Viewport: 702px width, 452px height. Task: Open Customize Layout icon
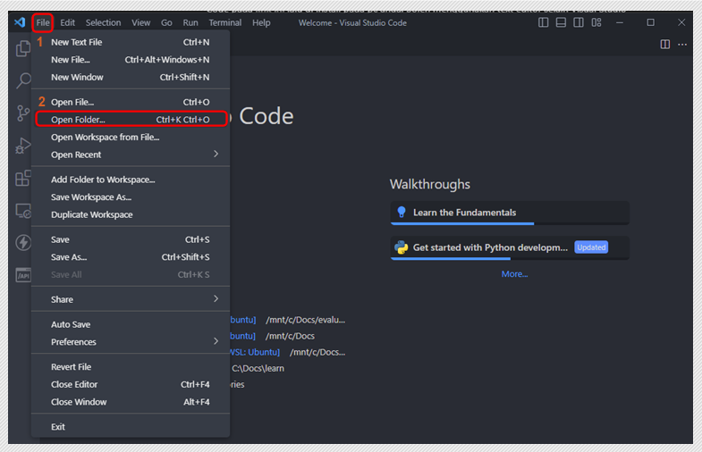pos(596,22)
